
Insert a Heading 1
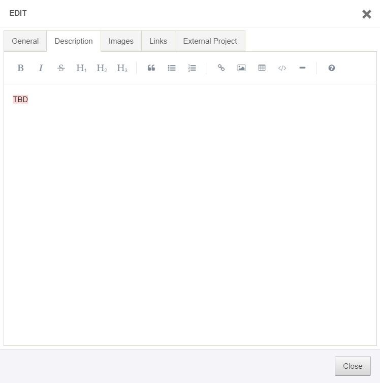(x=81, y=68)
